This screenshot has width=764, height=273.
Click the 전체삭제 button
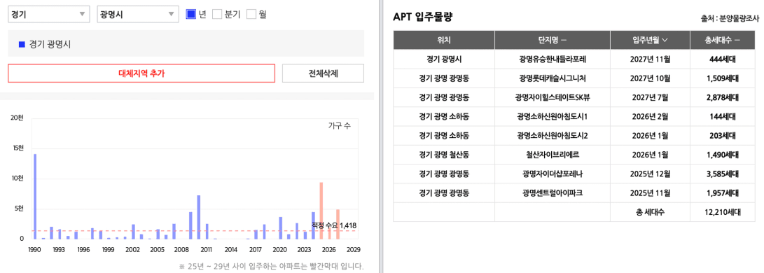click(x=323, y=73)
